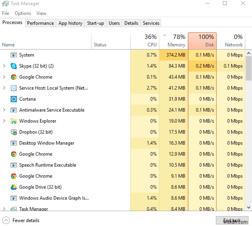Click the Task Manager title bar icon
Screen dimensions: 252x226
tap(5, 4)
